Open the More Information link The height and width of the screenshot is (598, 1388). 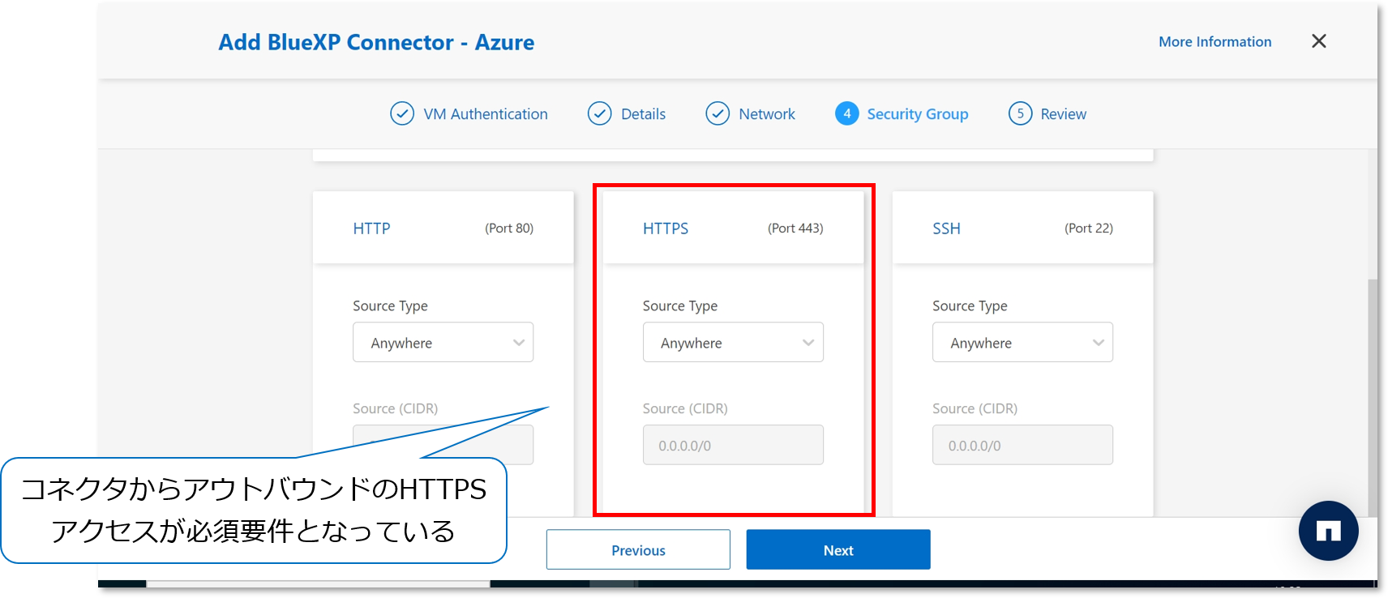pos(1214,41)
